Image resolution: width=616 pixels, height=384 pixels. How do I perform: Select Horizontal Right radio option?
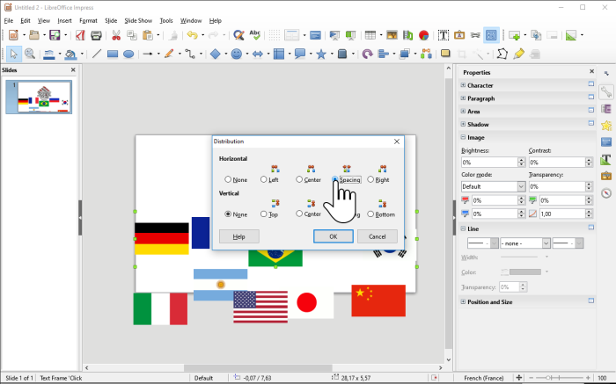point(378,179)
